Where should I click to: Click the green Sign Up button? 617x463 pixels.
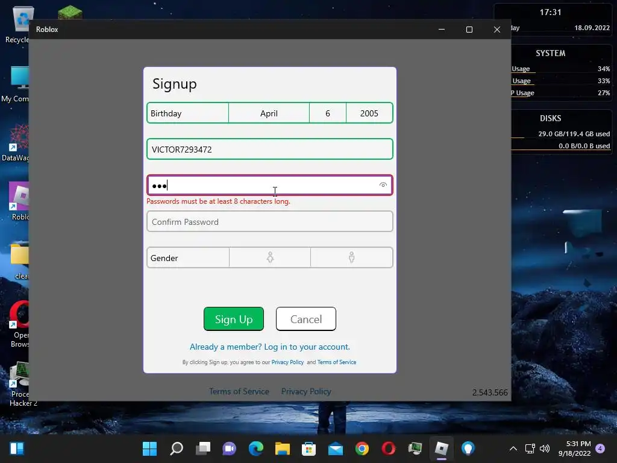point(234,319)
